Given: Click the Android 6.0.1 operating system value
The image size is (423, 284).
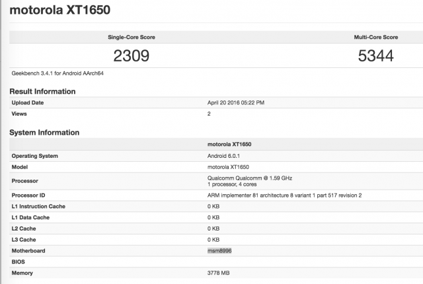Looking at the screenshot, I should (x=227, y=156).
